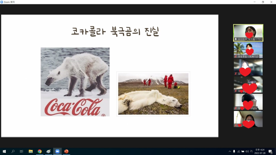Open the clock showing 오후 4:24
Image resolution: width=276 pixels, height=155 pixels.
[x=260, y=151]
